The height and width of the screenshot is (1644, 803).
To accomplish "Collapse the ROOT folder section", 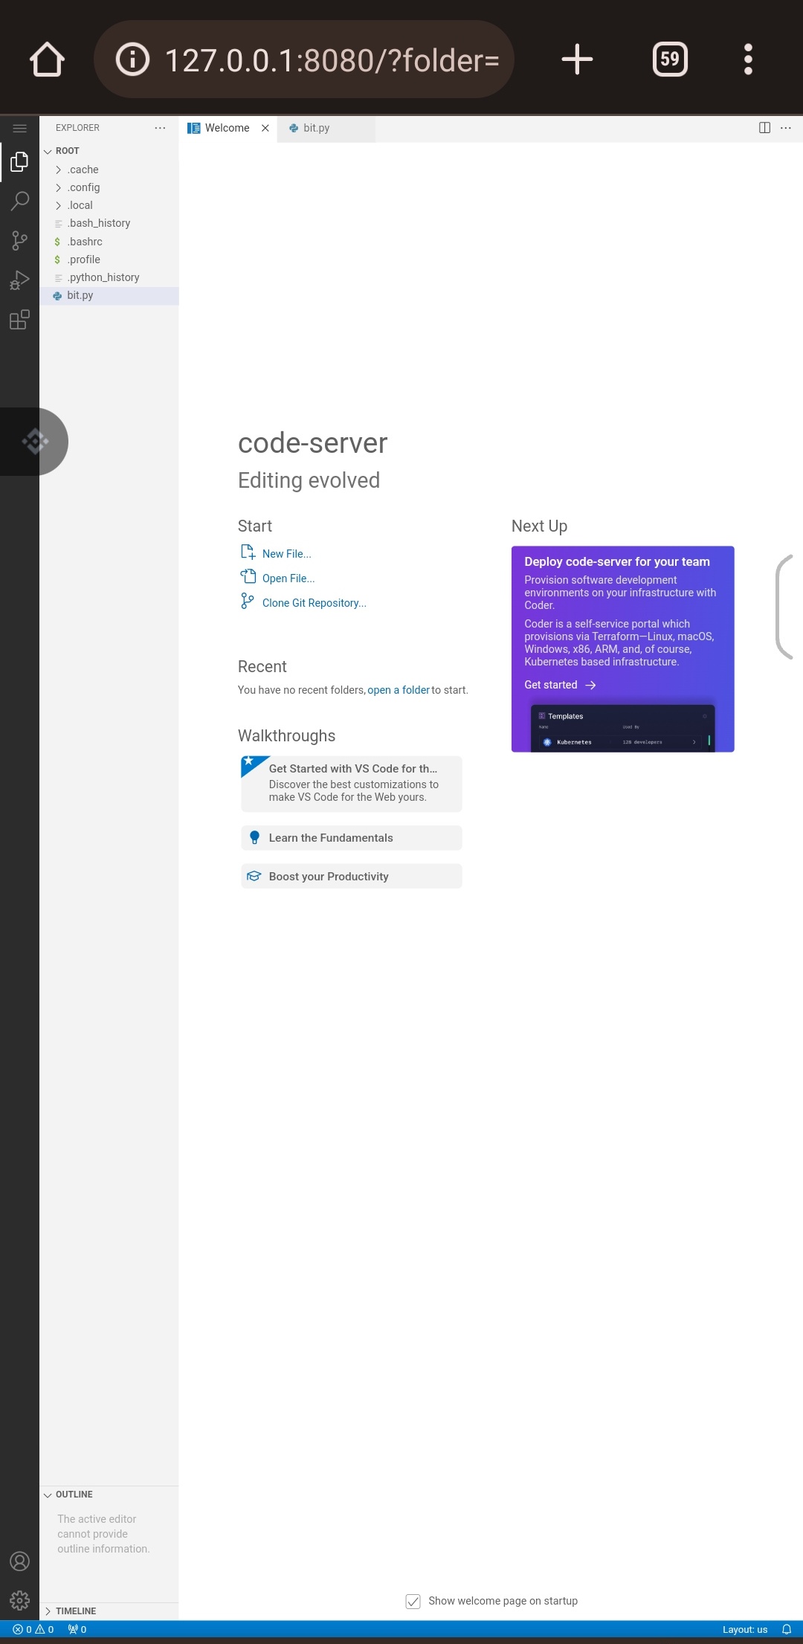I will click(x=109, y=151).
